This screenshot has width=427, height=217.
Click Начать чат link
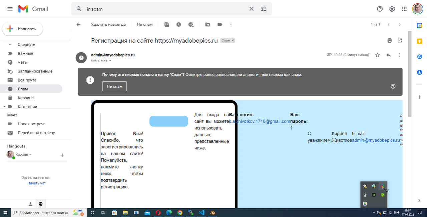37,183
